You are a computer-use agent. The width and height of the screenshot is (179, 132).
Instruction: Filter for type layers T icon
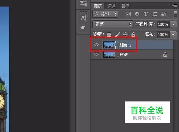(146, 14)
